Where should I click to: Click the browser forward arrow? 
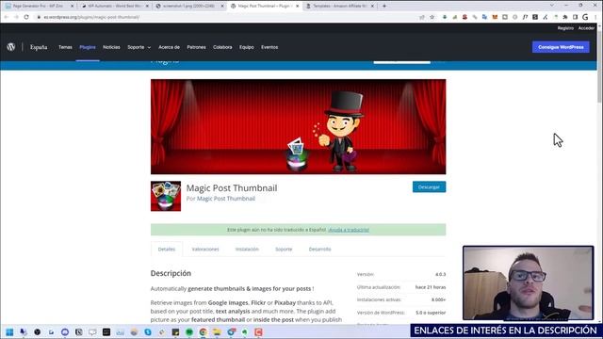[x=16, y=17]
